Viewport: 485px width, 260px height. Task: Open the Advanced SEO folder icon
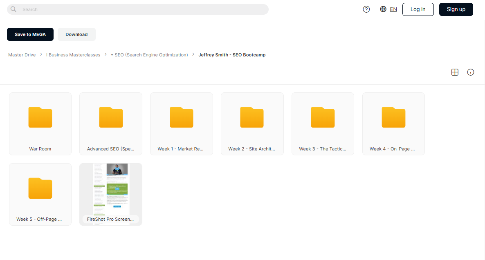(111, 117)
